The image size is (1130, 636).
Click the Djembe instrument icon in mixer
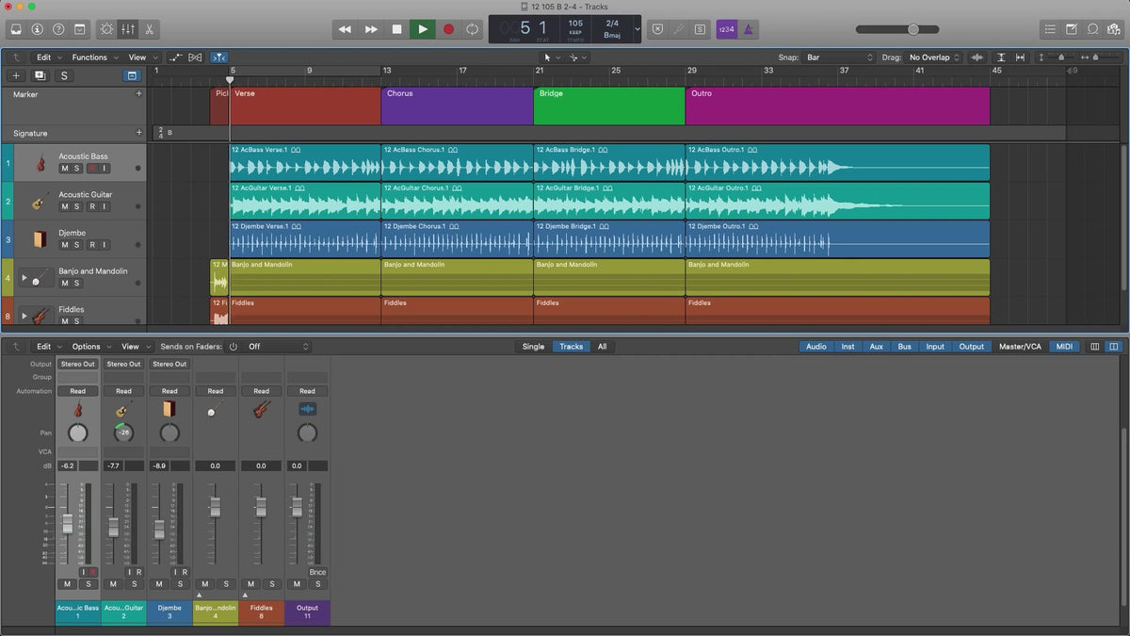[x=169, y=410]
